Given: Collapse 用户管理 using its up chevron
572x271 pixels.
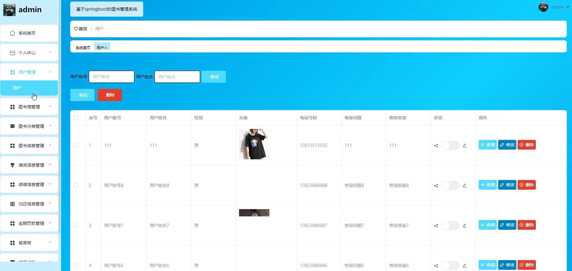Looking at the screenshot, I should (x=50, y=72).
